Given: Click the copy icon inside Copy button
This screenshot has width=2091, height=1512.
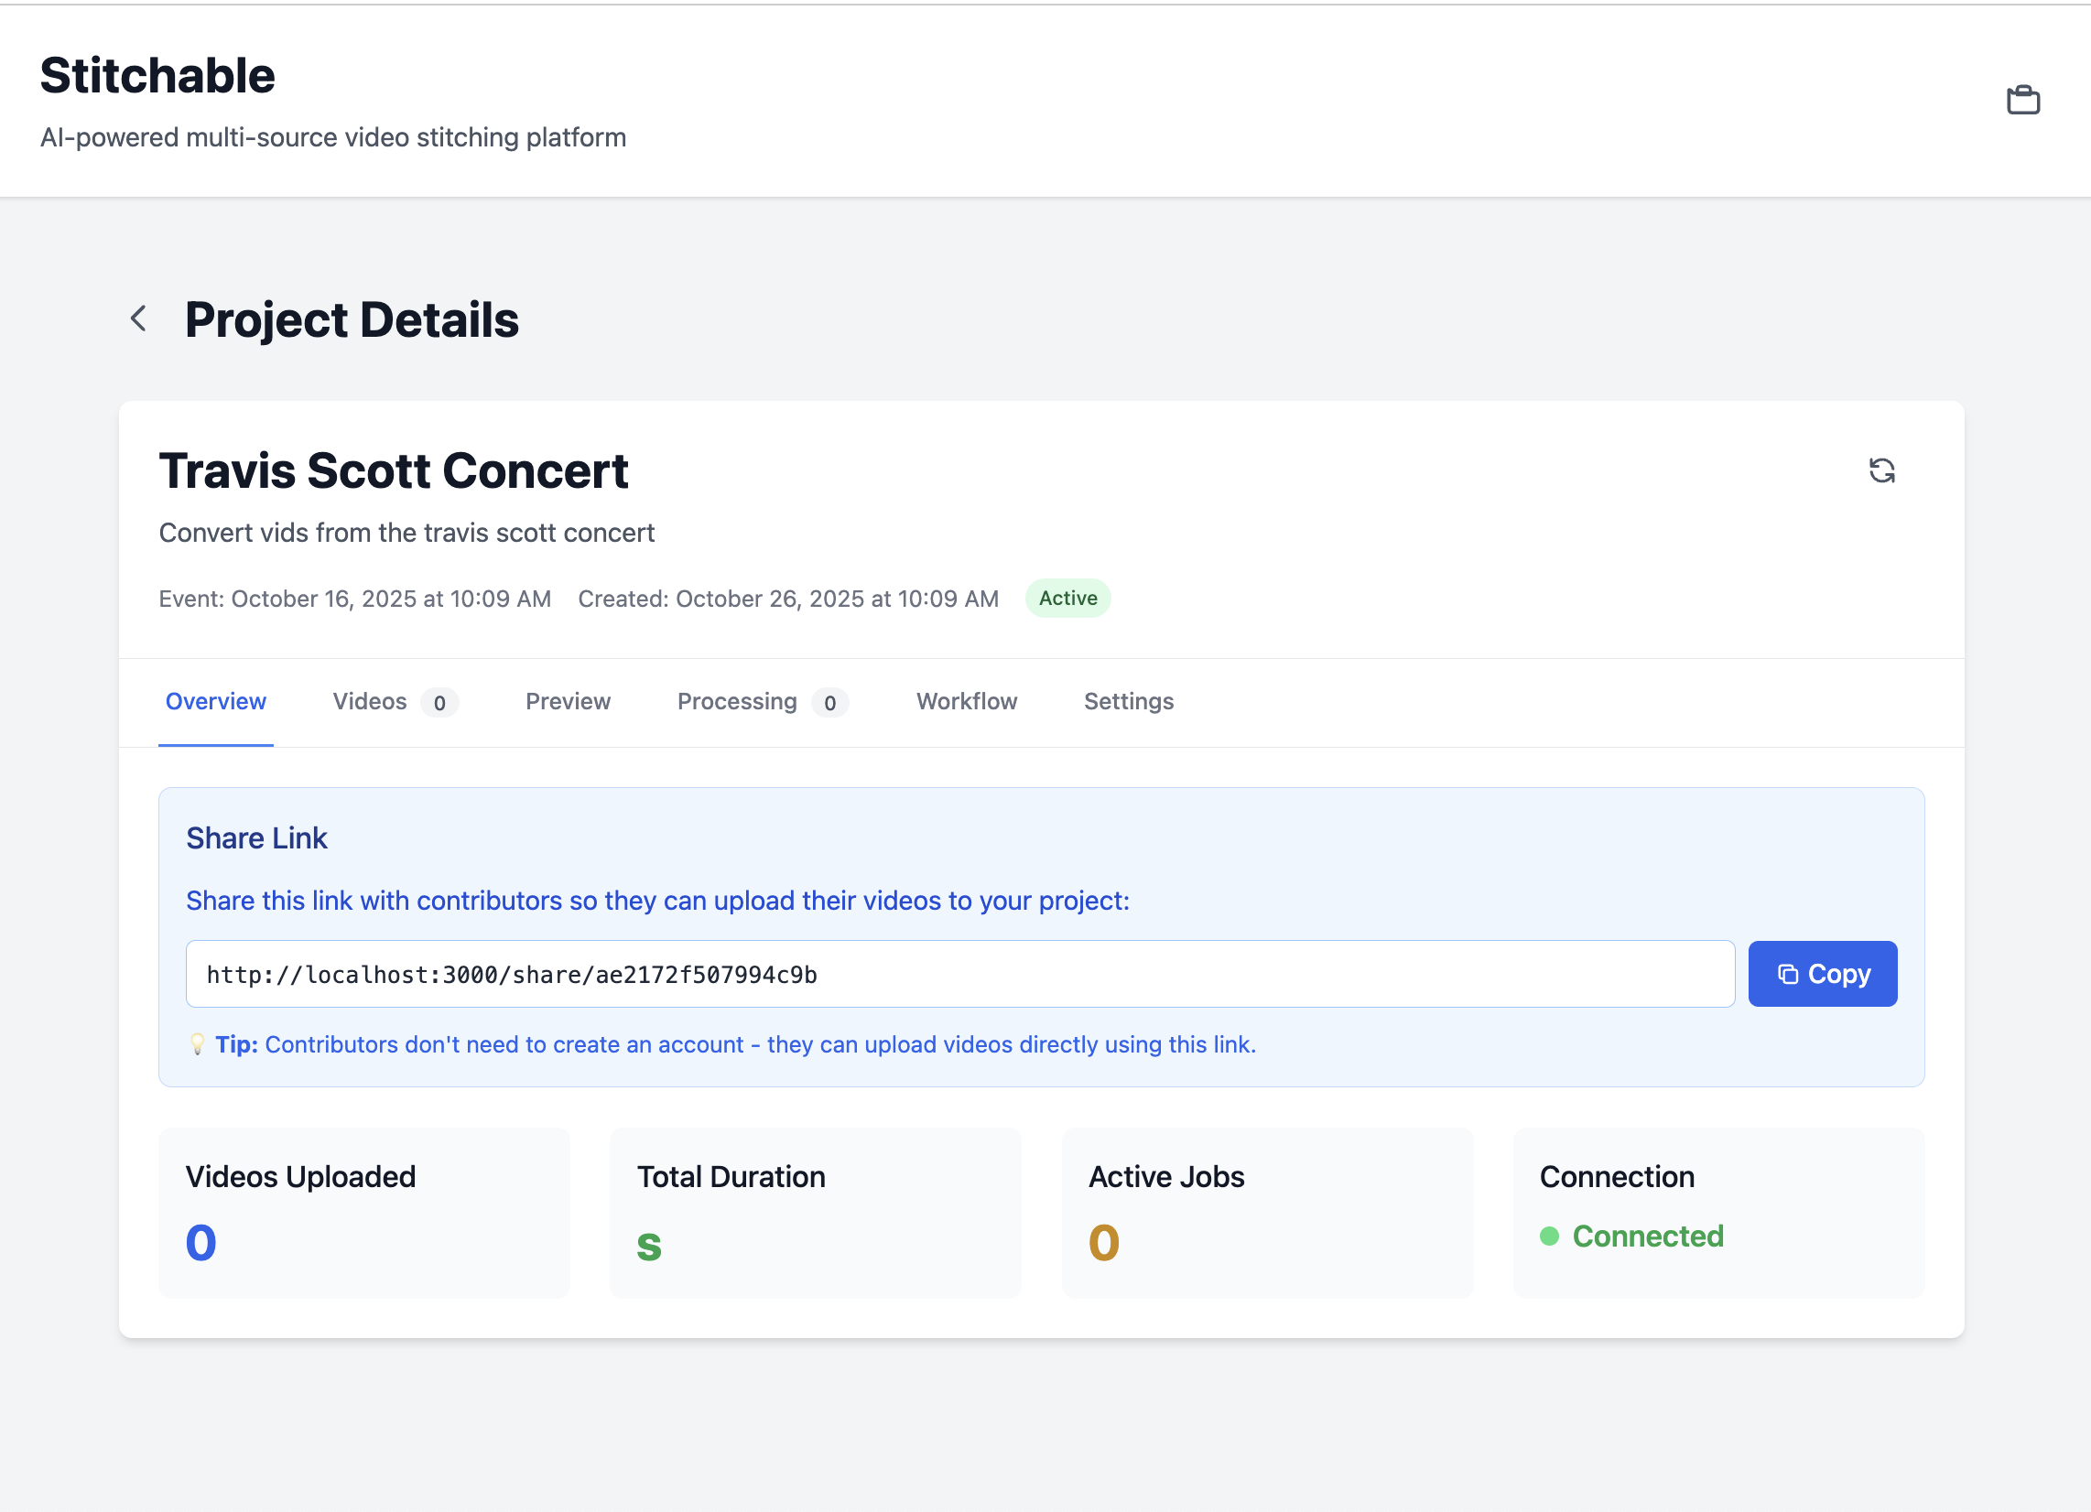Looking at the screenshot, I should (1787, 975).
